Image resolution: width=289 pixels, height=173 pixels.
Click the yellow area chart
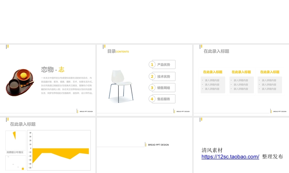pos(58,153)
